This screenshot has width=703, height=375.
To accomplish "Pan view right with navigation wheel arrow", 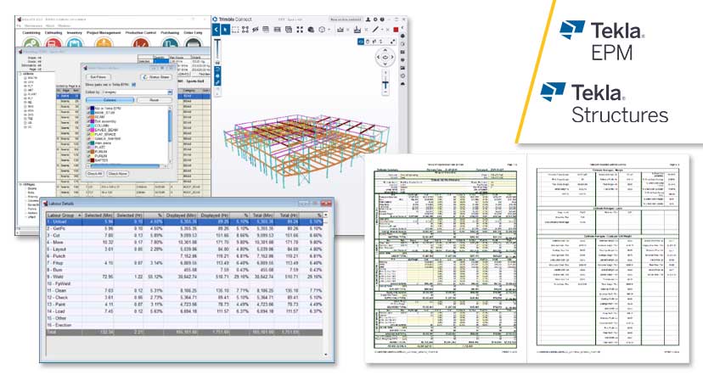I will (x=392, y=58).
